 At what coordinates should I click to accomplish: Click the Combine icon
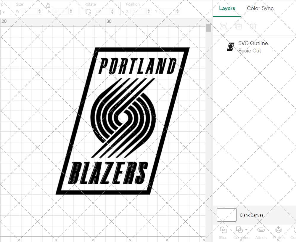tap(239, 230)
